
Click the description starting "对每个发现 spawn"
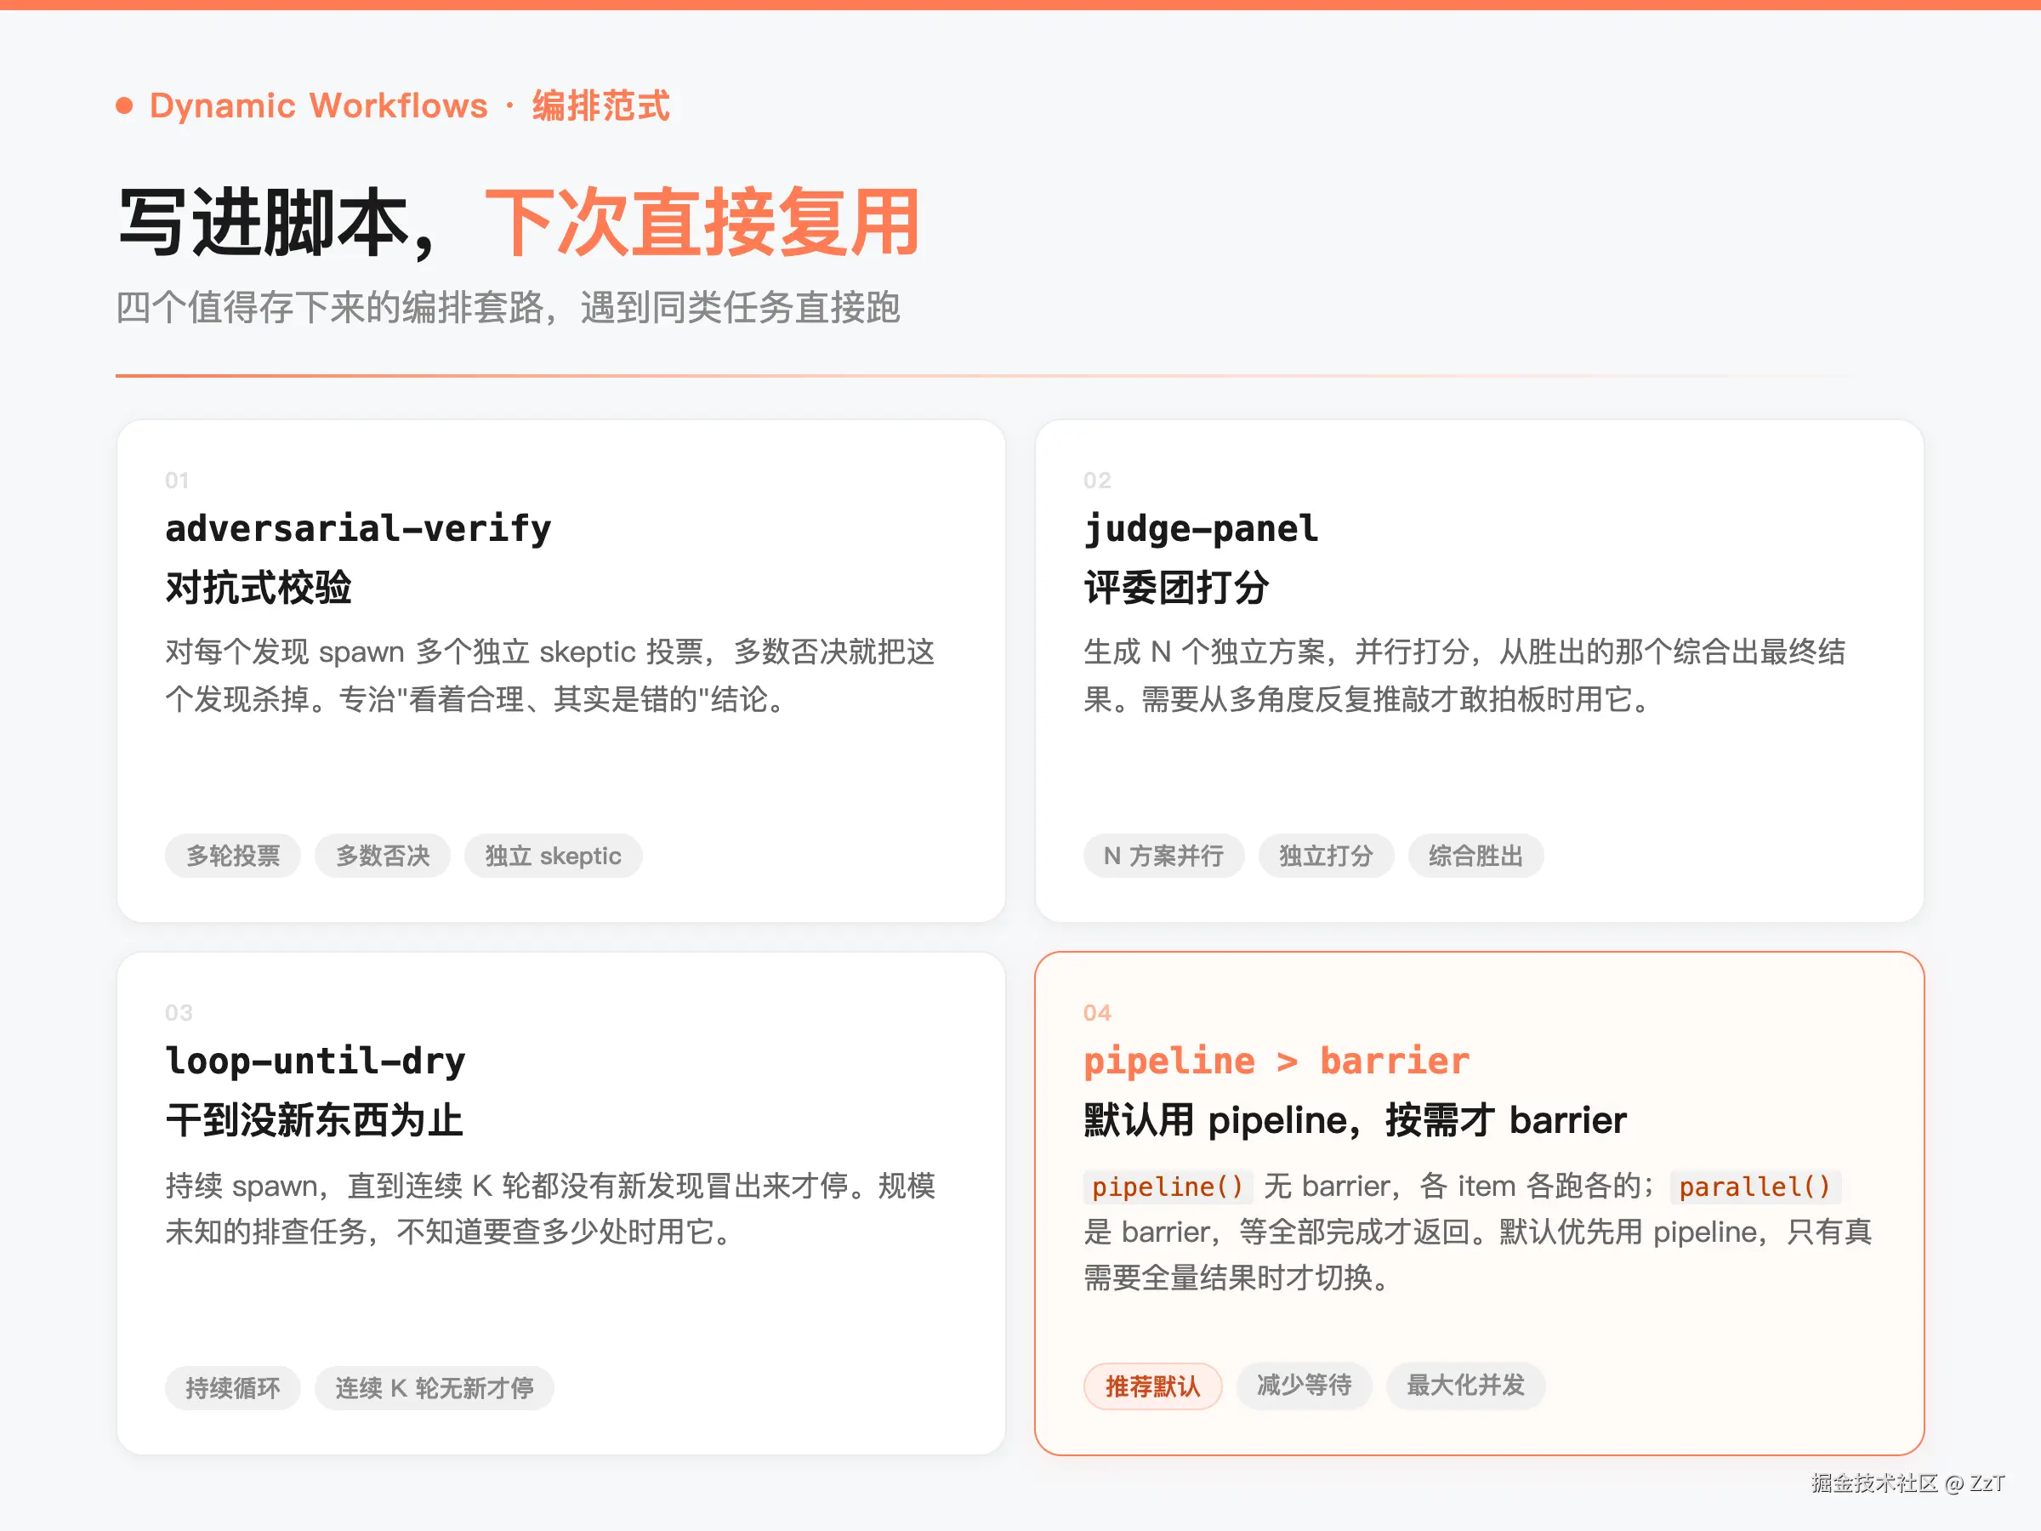pyautogui.click(x=550, y=675)
